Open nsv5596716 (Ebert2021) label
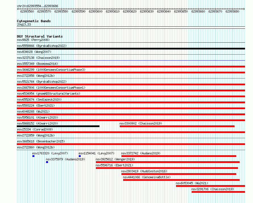The image size is (253, 203). (x=114, y=165)
